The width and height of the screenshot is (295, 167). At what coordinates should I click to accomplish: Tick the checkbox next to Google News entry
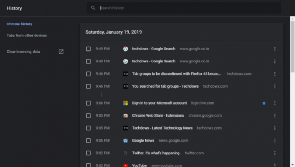[88, 141]
